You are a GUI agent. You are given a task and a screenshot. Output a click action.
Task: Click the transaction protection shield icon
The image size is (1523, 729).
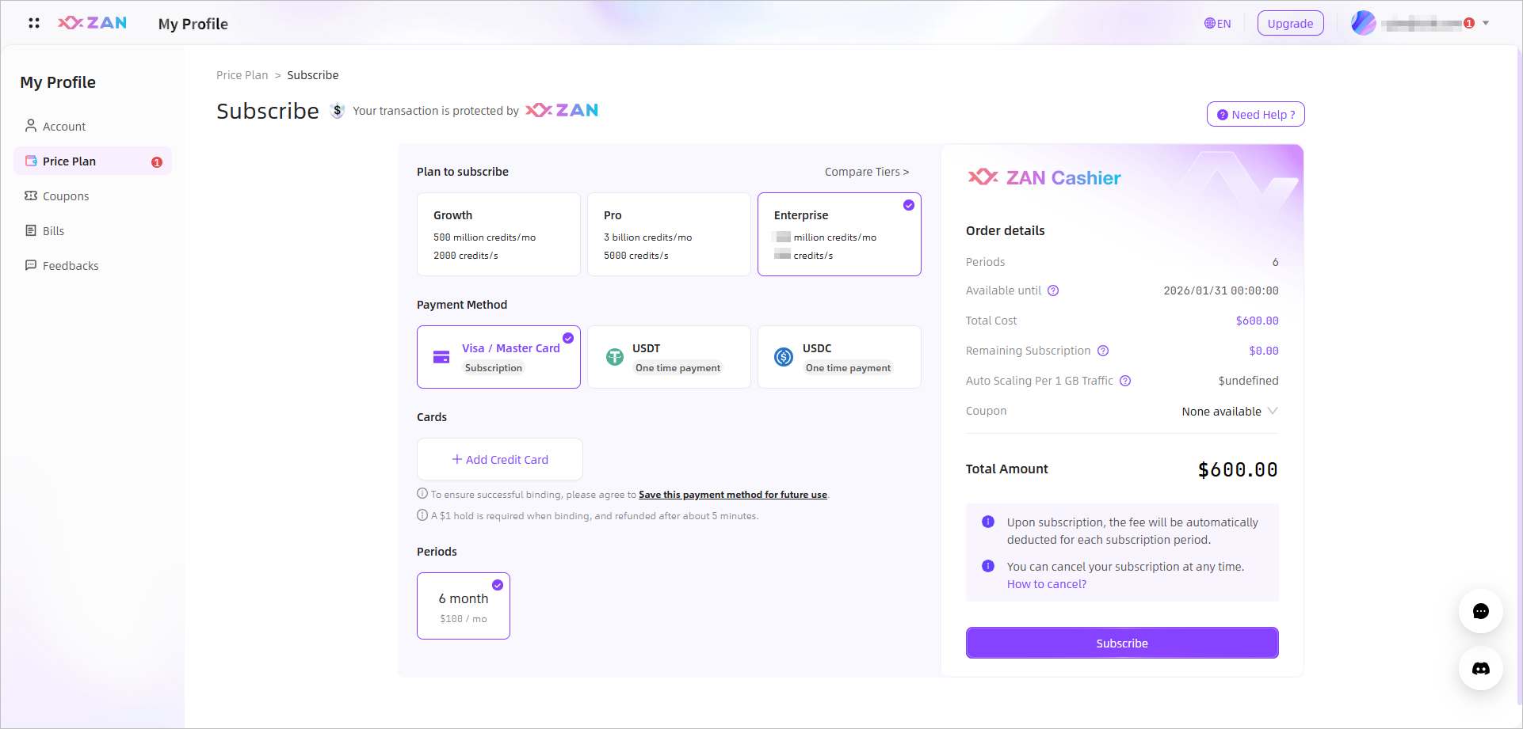(x=337, y=111)
